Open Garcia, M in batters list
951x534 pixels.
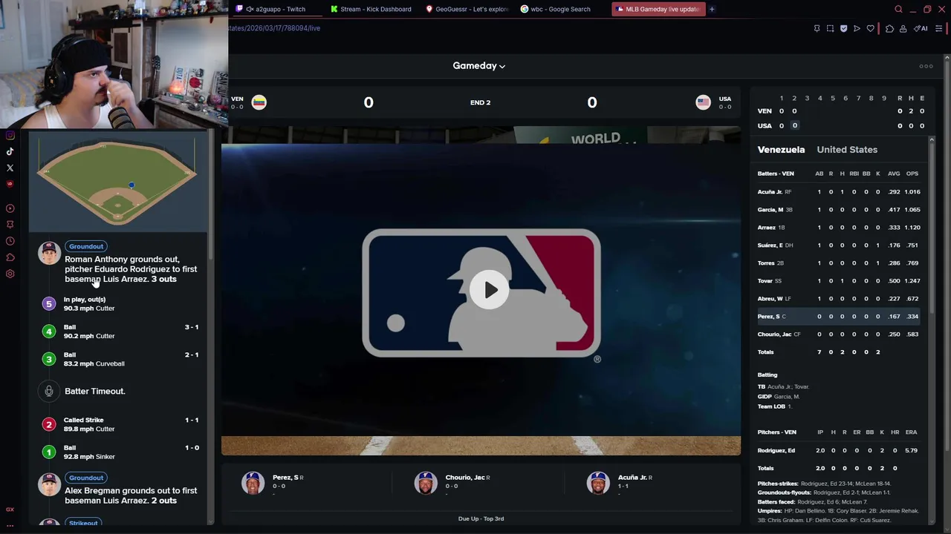[838, 210]
